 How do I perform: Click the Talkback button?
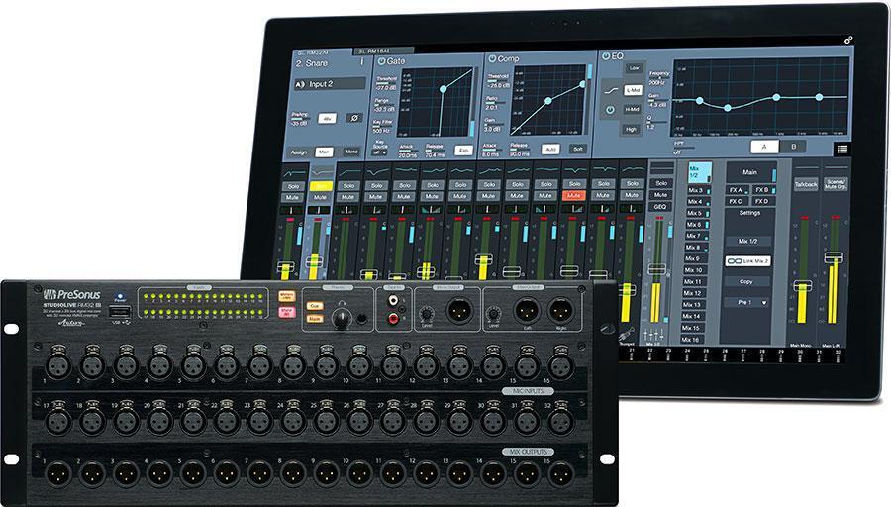tap(805, 184)
